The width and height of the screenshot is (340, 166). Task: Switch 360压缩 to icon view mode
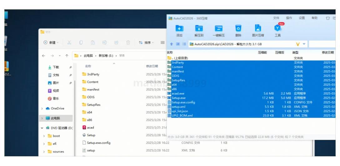pos(178,44)
